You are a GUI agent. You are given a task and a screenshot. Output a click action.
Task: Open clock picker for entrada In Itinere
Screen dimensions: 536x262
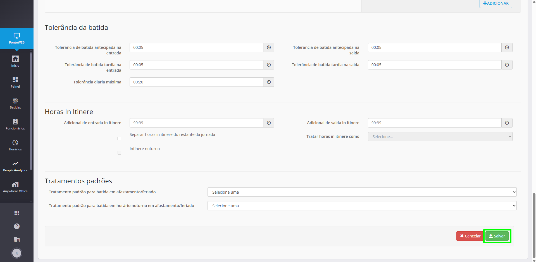click(x=269, y=123)
